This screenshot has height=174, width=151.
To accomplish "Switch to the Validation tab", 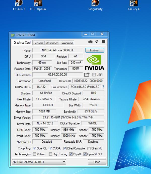I will (67, 43).
